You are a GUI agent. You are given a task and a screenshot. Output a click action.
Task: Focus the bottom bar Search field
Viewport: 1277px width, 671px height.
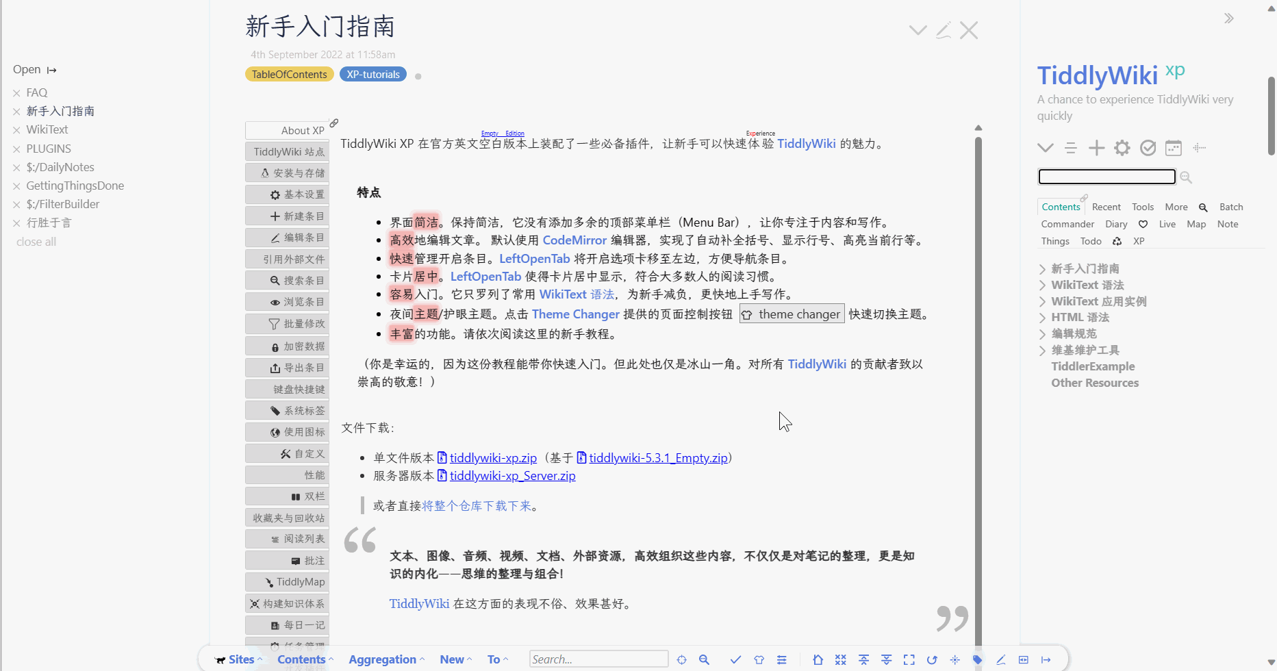[598, 659]
